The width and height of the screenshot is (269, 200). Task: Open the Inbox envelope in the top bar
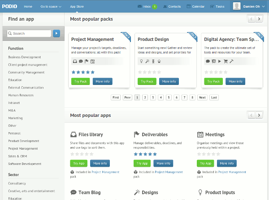[141, 7]
